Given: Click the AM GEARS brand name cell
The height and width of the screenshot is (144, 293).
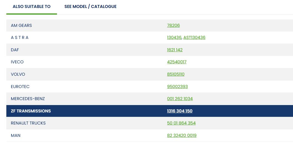Looking at the screenshot, I should pyautogui.click(x=21, y=25).
